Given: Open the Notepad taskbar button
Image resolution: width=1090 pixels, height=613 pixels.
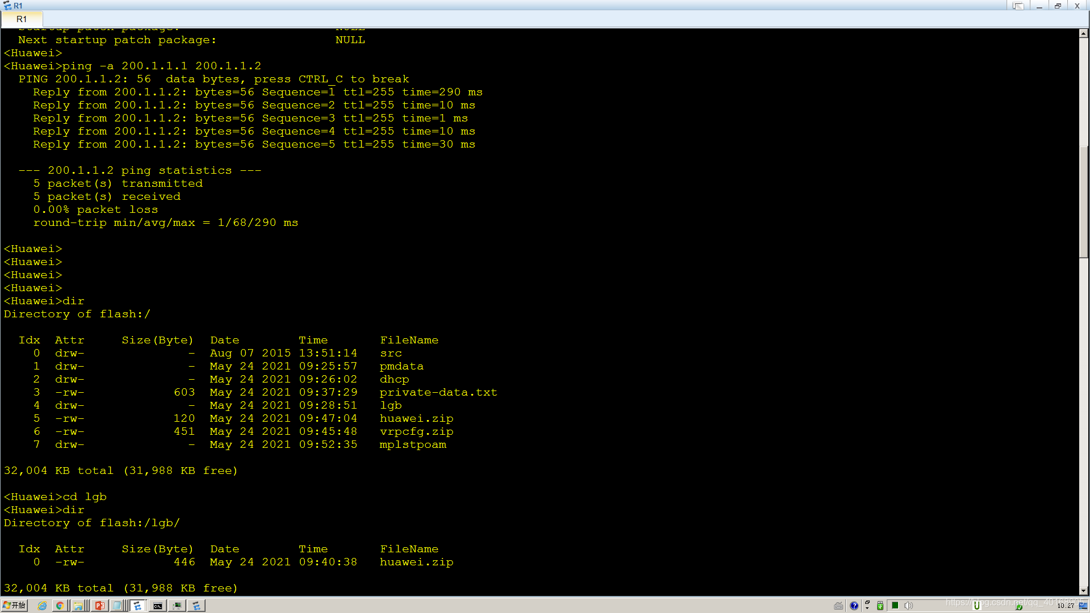Looking at the screenshot, I should [118, 606].
